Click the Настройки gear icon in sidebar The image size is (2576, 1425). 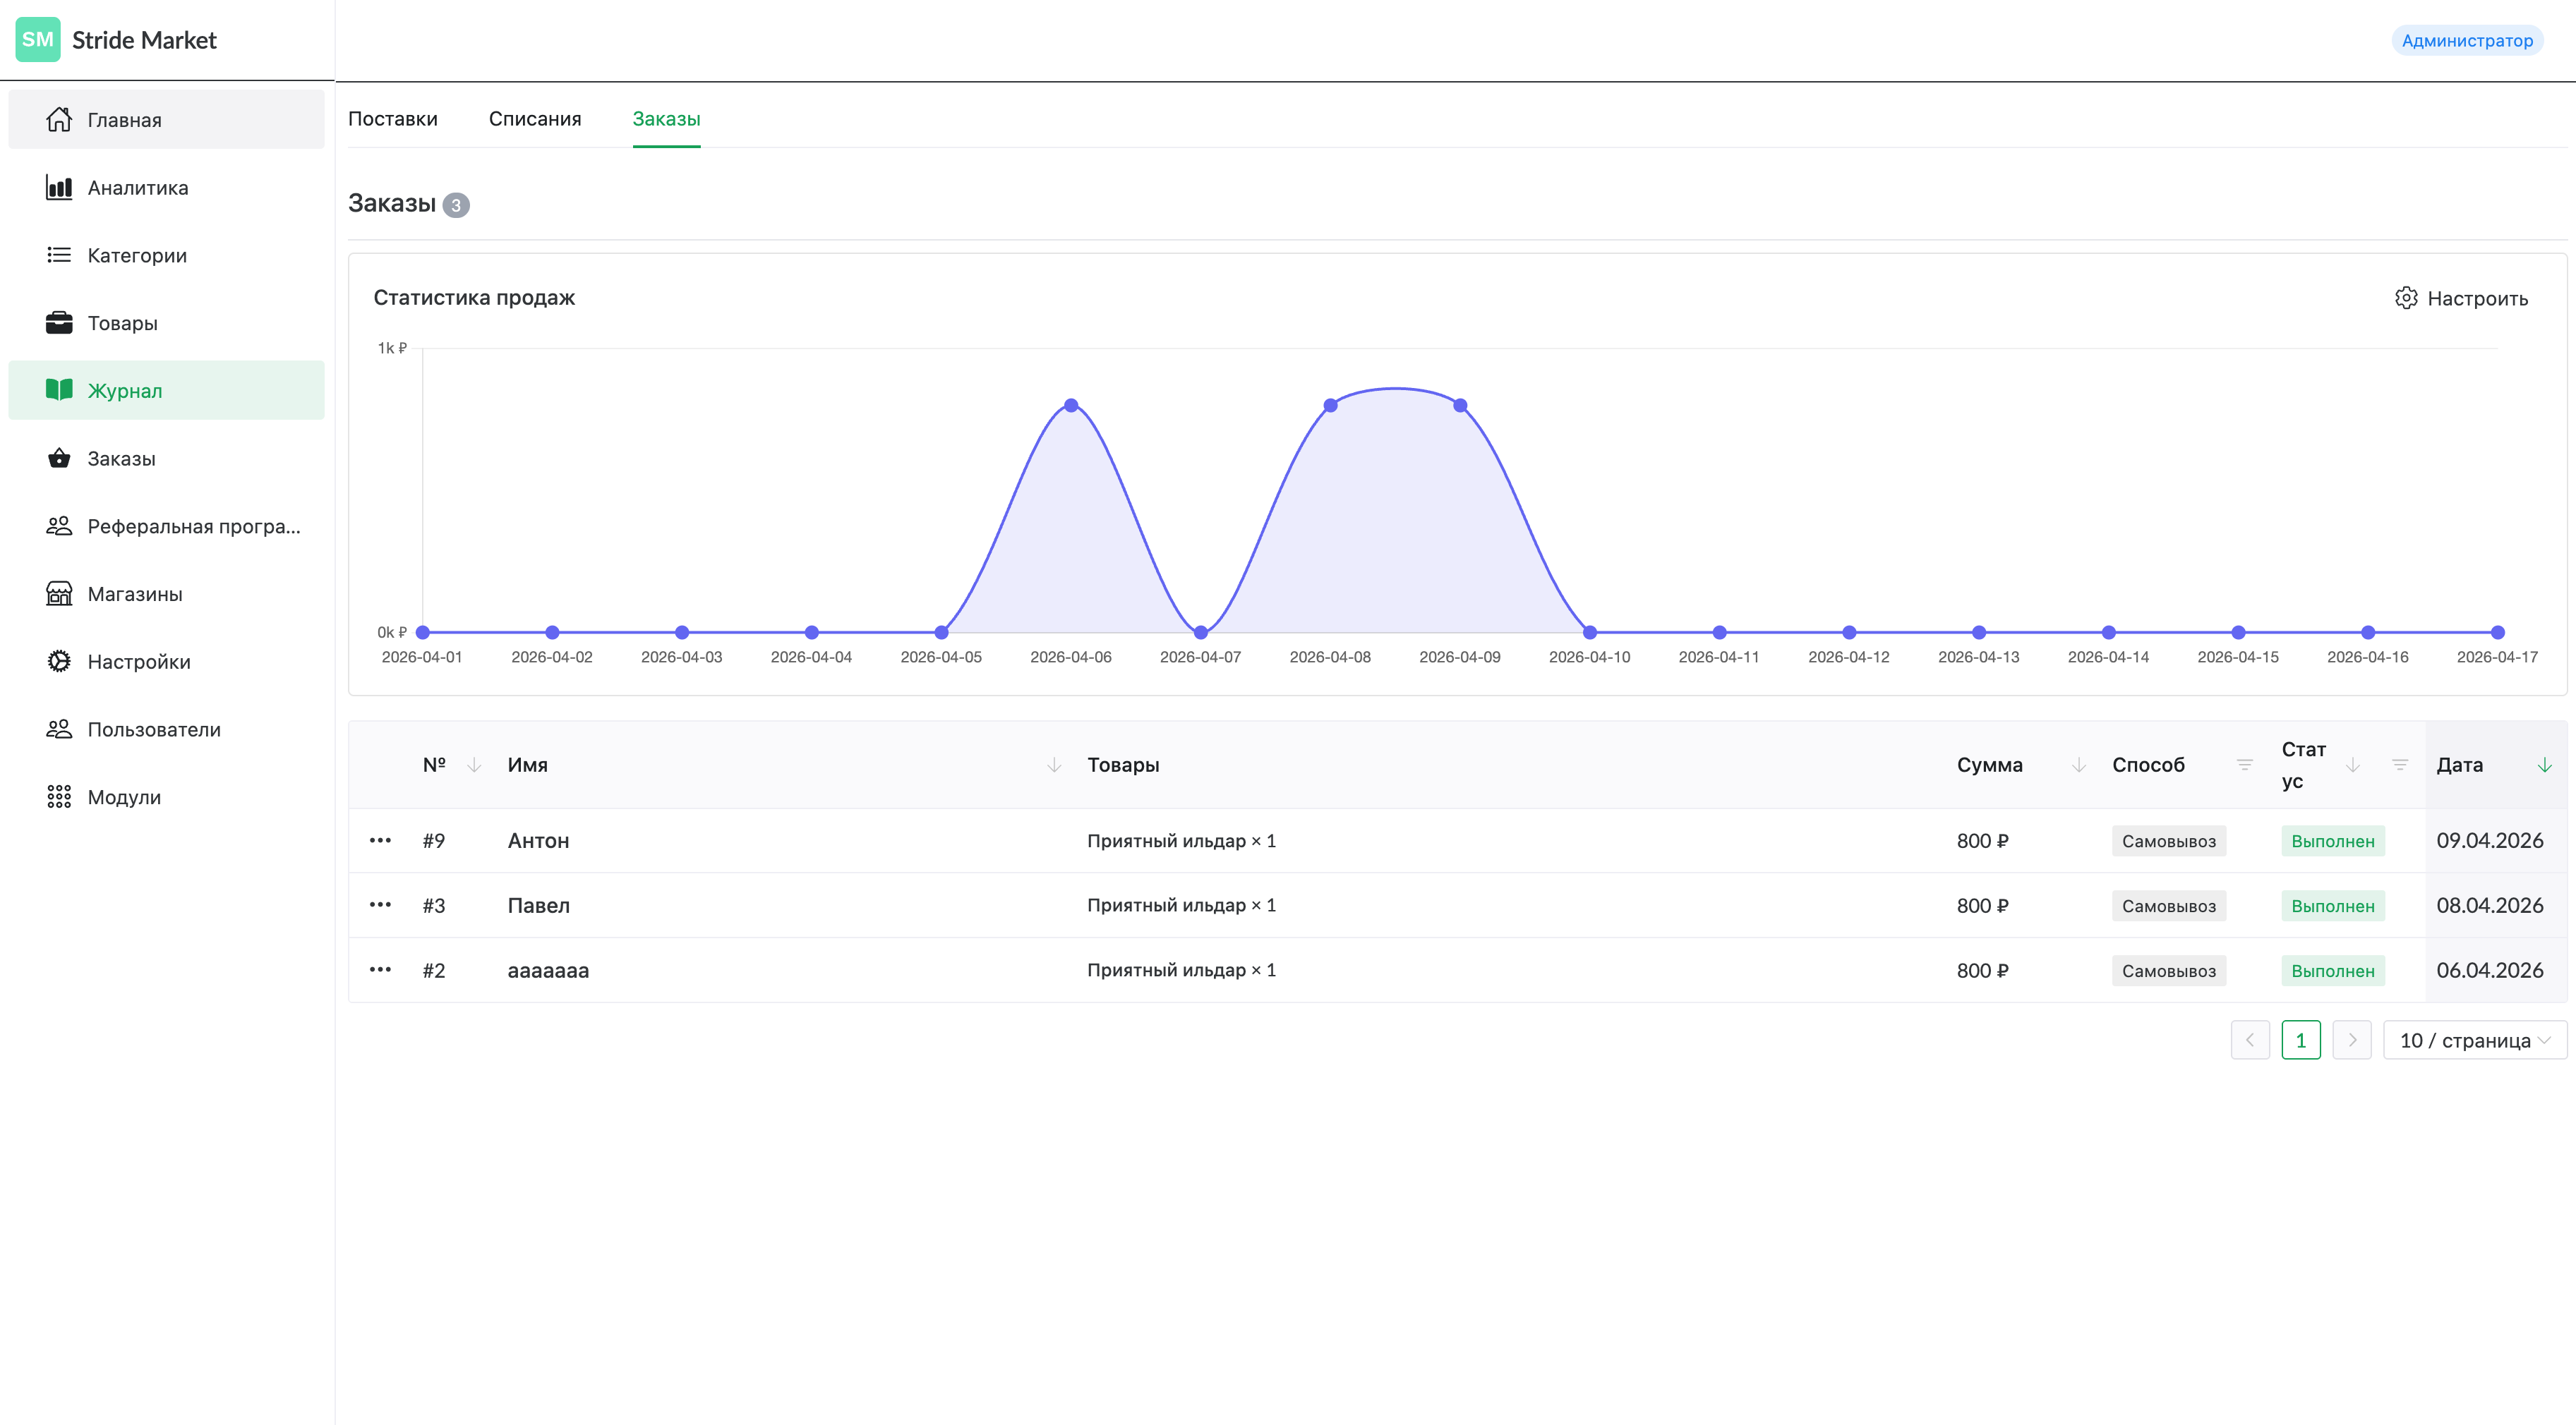[x=59, y=662]
